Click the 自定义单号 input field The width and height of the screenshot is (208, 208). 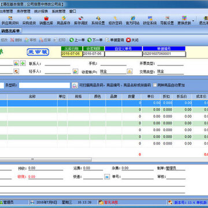pos(124,54)
